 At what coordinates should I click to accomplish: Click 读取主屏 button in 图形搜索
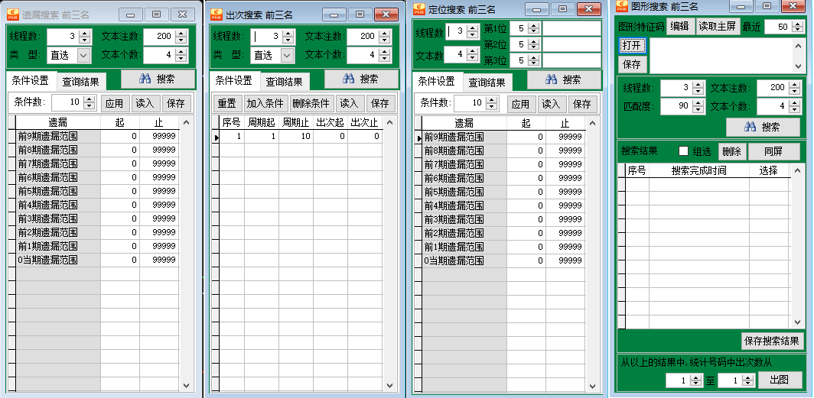click(x=717, y=26)
